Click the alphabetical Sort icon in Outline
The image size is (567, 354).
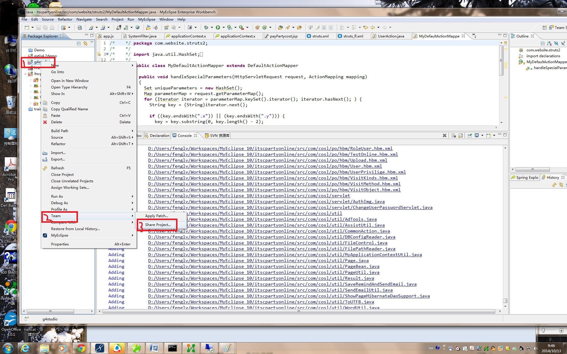point(549,43)
